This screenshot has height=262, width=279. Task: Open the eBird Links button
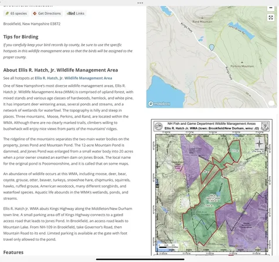(x=76, y=13)
